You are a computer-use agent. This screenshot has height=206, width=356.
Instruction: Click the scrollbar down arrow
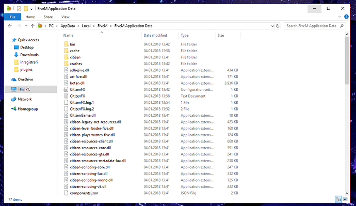(347, 193)
